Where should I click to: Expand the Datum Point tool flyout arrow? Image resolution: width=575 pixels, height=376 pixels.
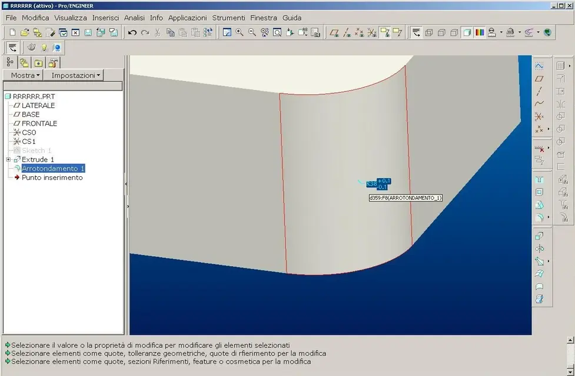(x=549, y=129)
